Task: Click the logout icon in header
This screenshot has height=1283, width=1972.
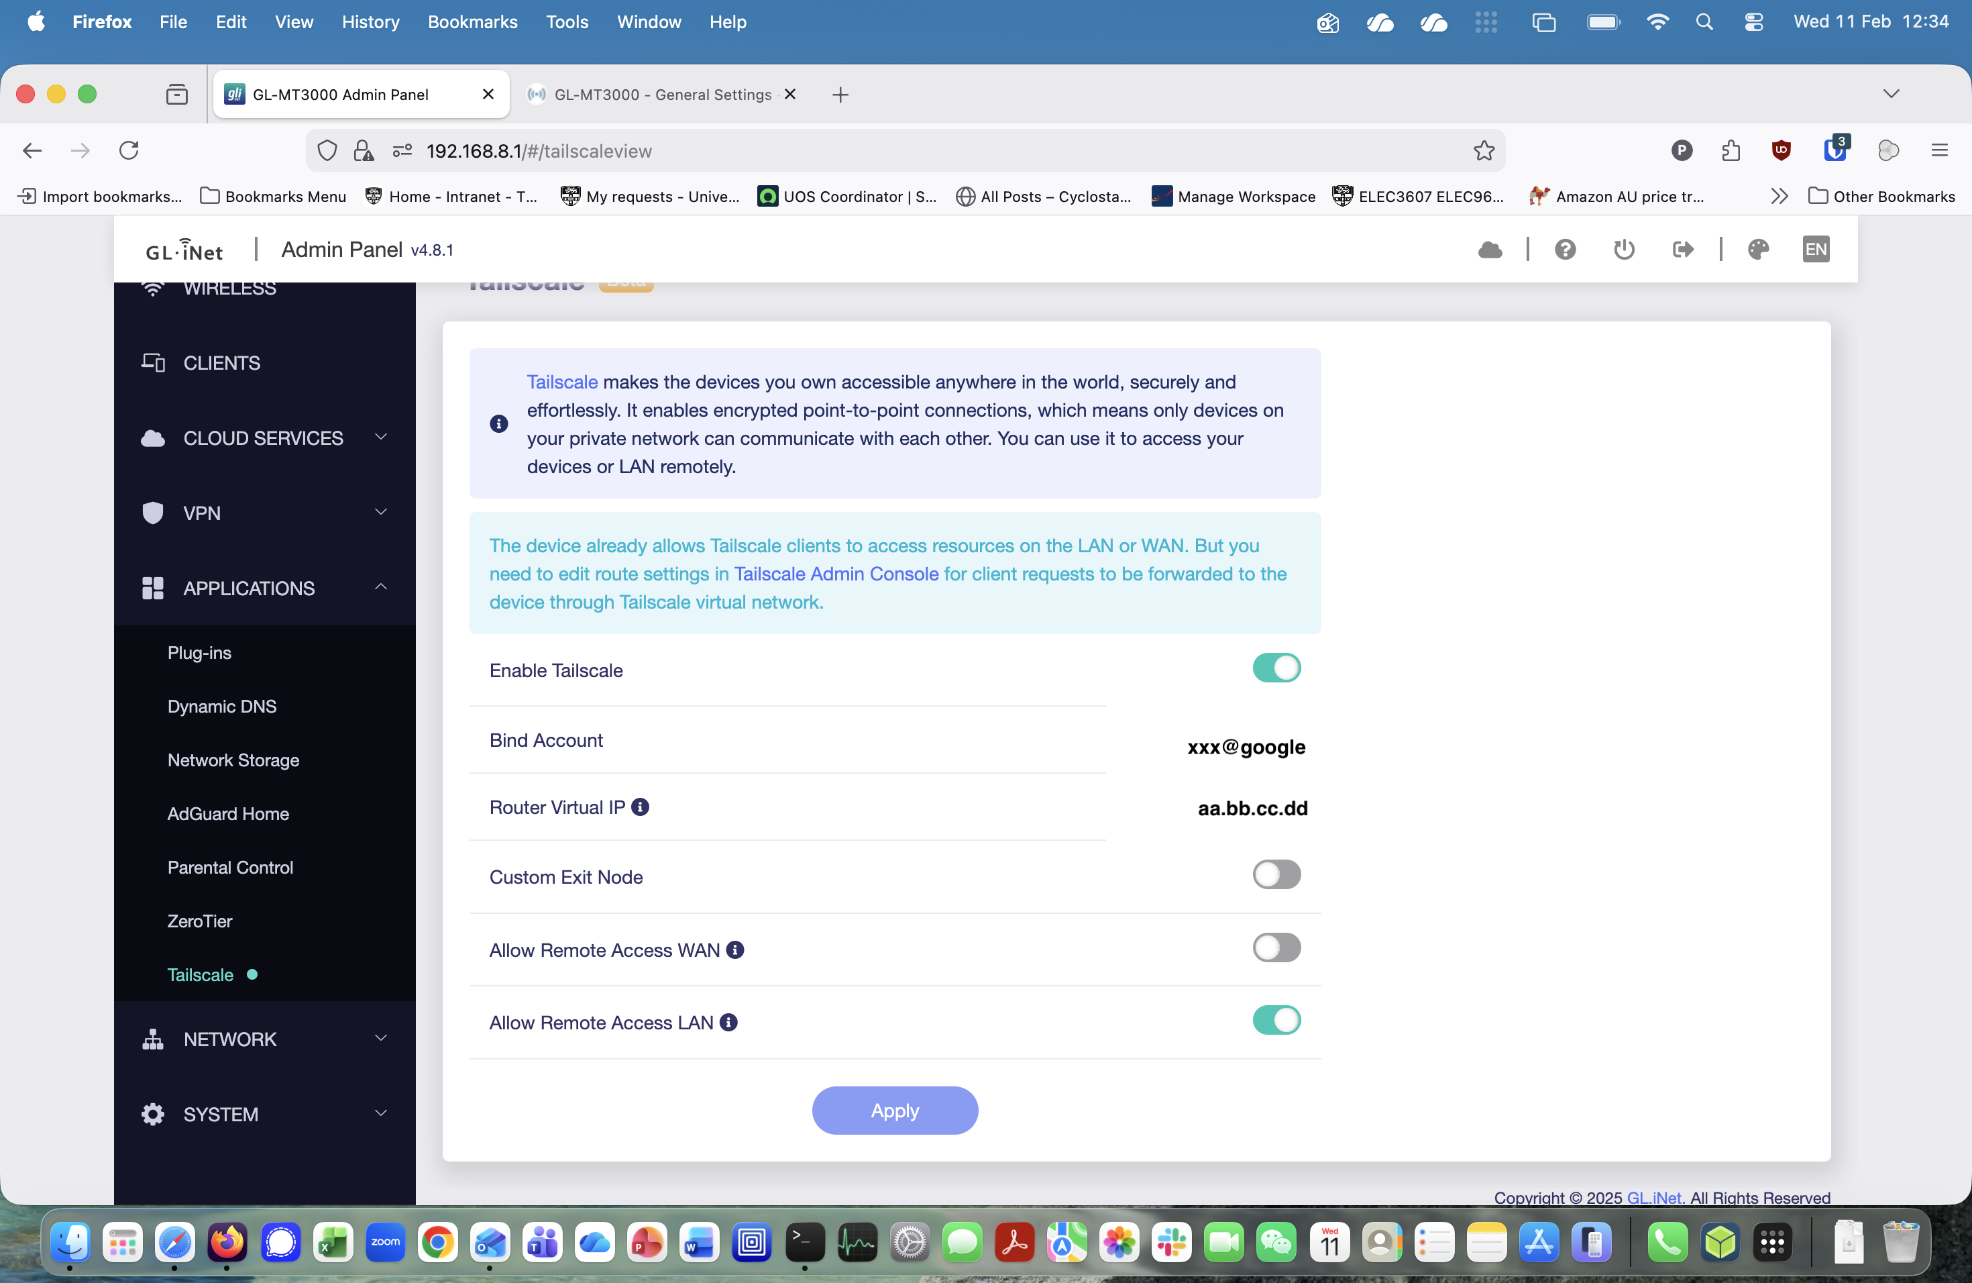Action: pos(1682,250)
